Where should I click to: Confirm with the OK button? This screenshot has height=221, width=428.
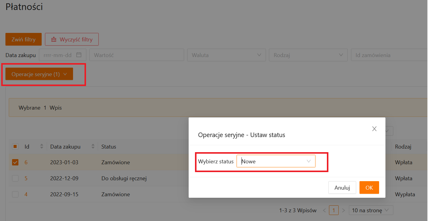point(369,188)
